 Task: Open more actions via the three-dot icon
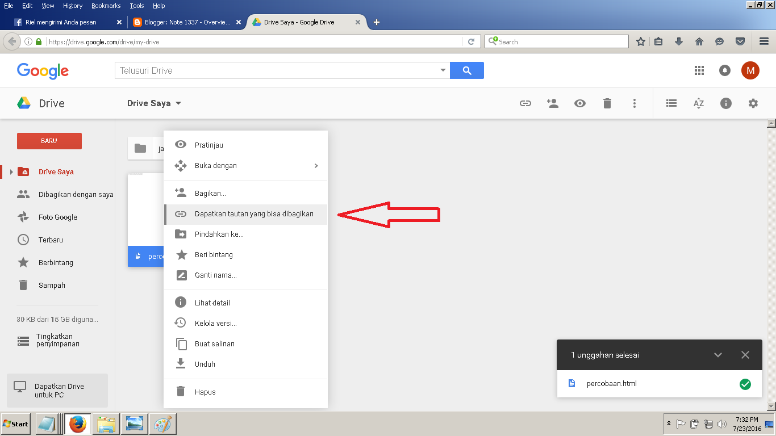[635, 103]
